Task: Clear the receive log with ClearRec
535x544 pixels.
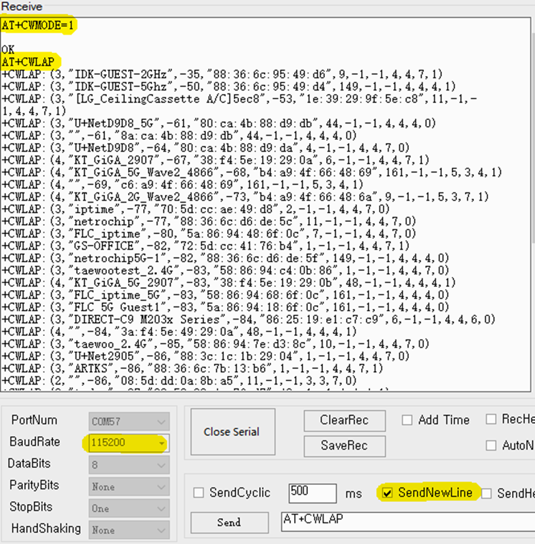Action: click(344, 420)
